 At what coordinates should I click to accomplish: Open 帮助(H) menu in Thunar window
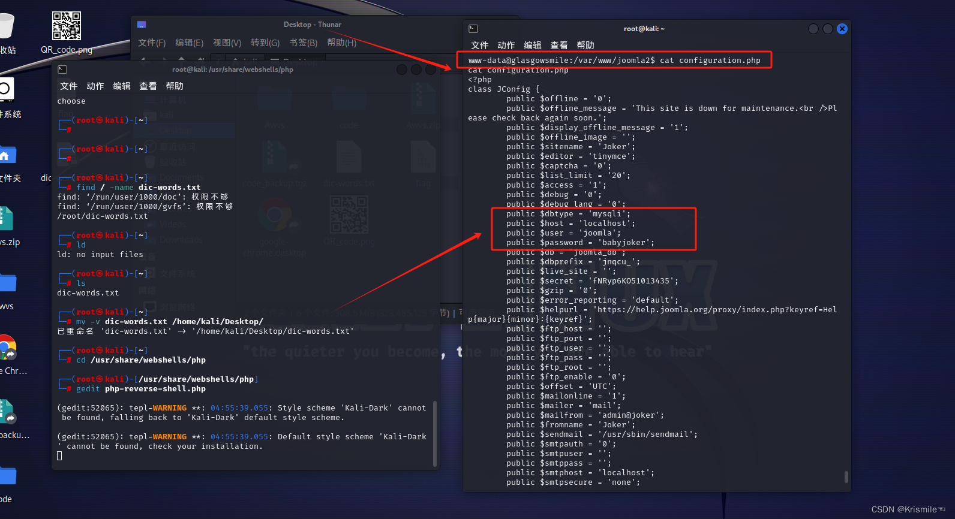click(x=342, y=43)
